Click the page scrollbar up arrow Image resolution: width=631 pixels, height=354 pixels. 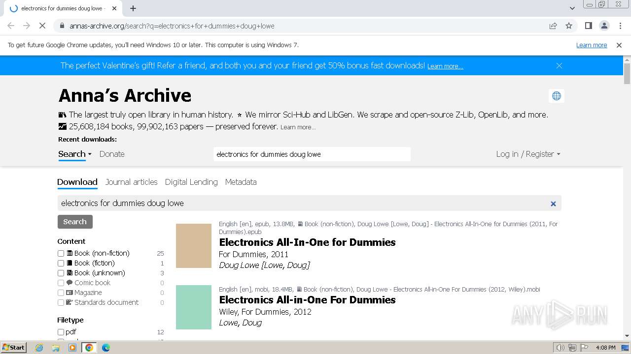(x=627, y=59)
